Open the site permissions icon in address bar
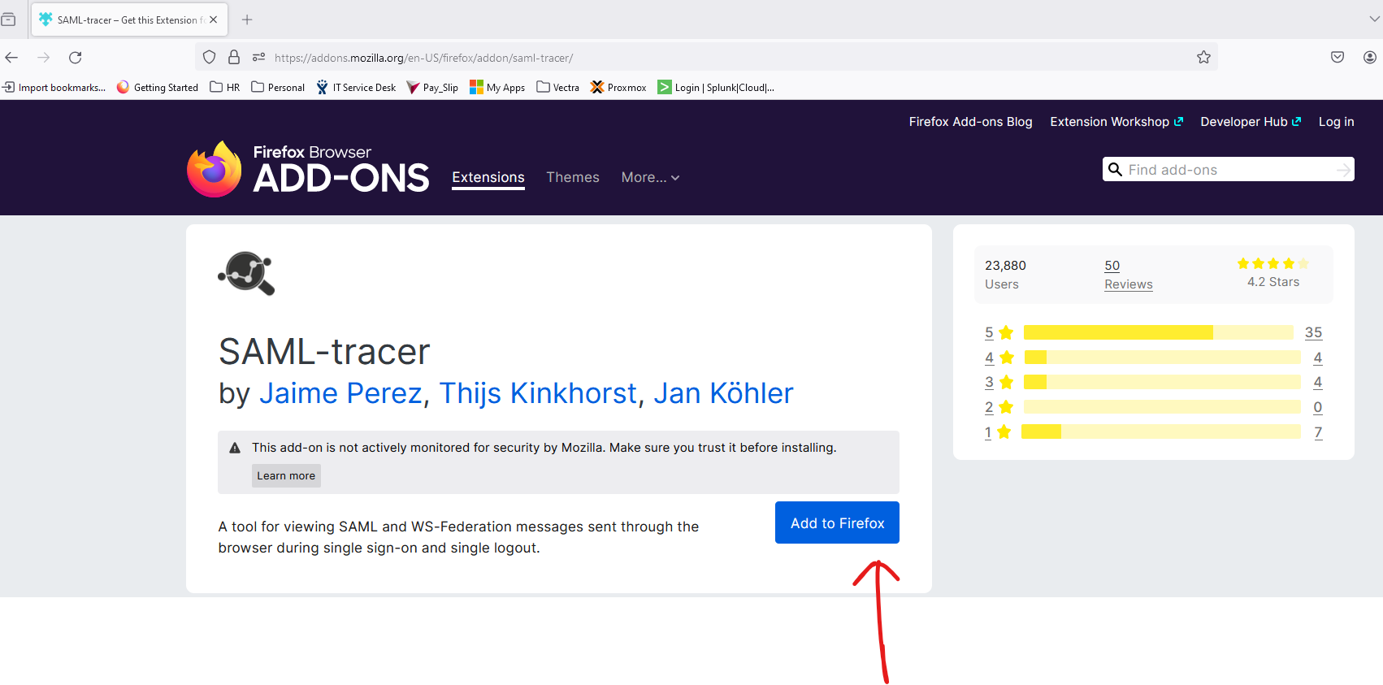 click(258, 58)
